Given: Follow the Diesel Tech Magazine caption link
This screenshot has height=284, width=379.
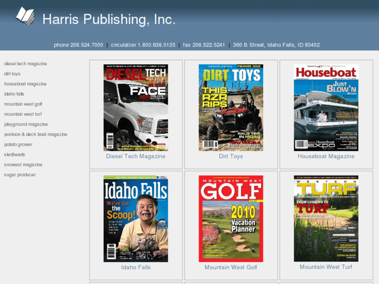Looking at the screenshot, I should (x=136, y=156).
